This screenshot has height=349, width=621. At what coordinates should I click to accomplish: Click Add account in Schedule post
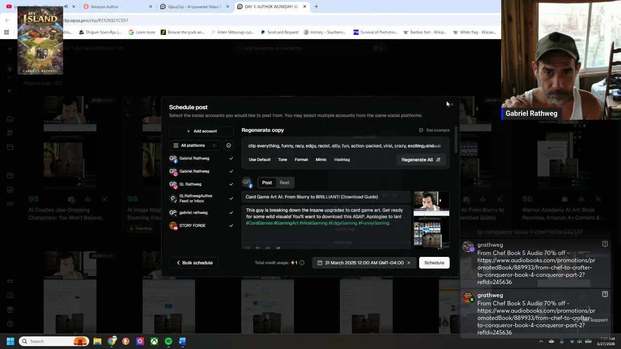[x=202, y=131]
